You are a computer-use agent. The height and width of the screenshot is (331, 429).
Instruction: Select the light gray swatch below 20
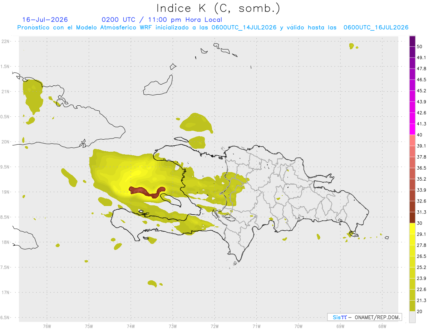tap(412, 317)
